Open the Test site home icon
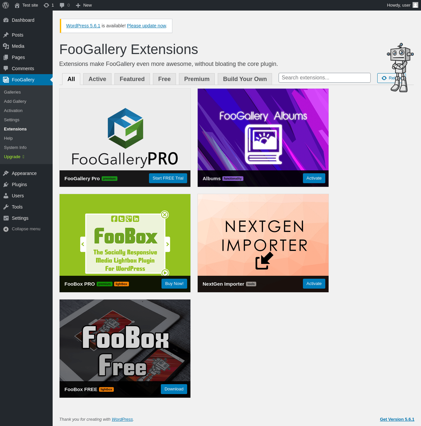This screenshot has height=426, width=421. pyautogui.click(x=17, y=5)
